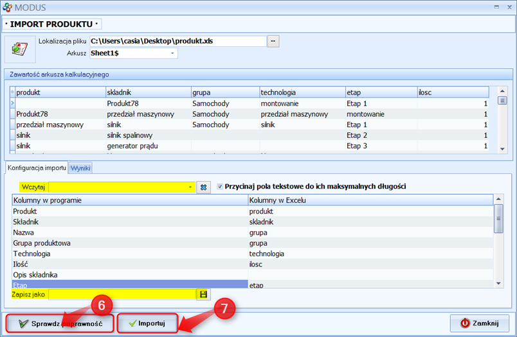Click the delete configuration X icon
The height and width of the screenshot is (337, 517).
(x=203, y=187)
